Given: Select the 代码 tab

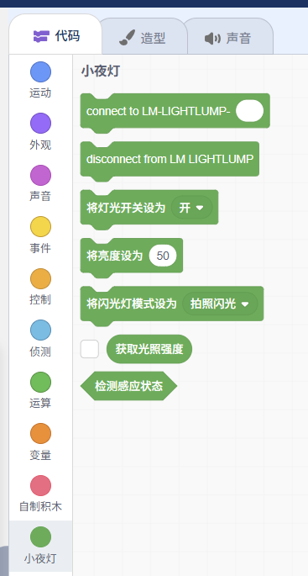Looking at the screenshot, I should click(56, 36).
